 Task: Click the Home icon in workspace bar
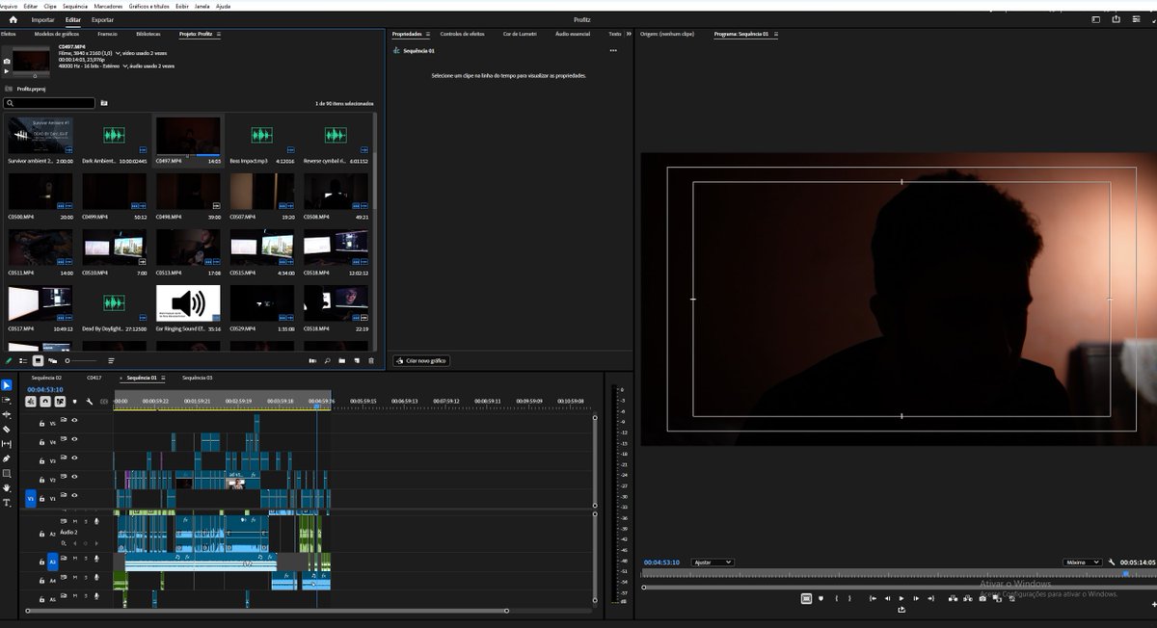13,19
